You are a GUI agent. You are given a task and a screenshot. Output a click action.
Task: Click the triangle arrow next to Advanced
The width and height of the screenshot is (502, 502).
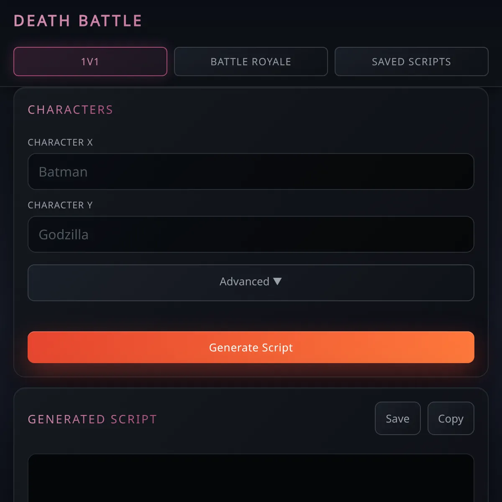(277, 282)
